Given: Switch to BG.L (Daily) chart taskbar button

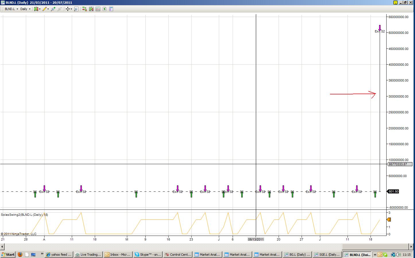Looking at the screenshot, I should [x=297, y=255].
